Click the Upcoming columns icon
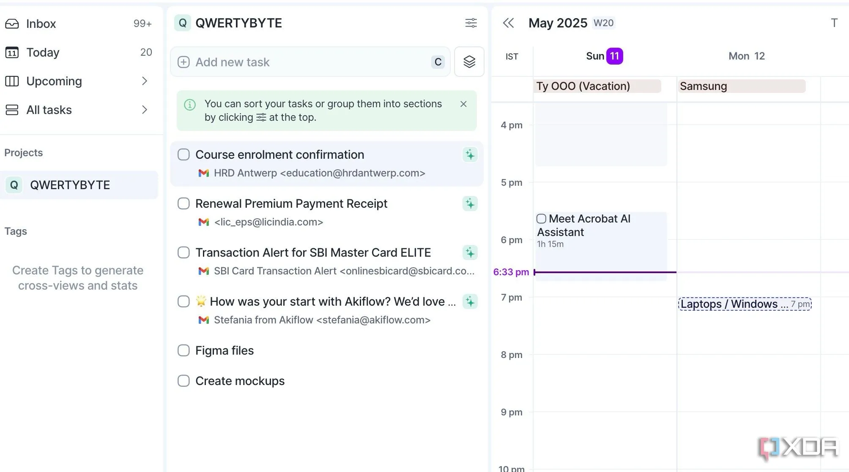 (12, 81)
